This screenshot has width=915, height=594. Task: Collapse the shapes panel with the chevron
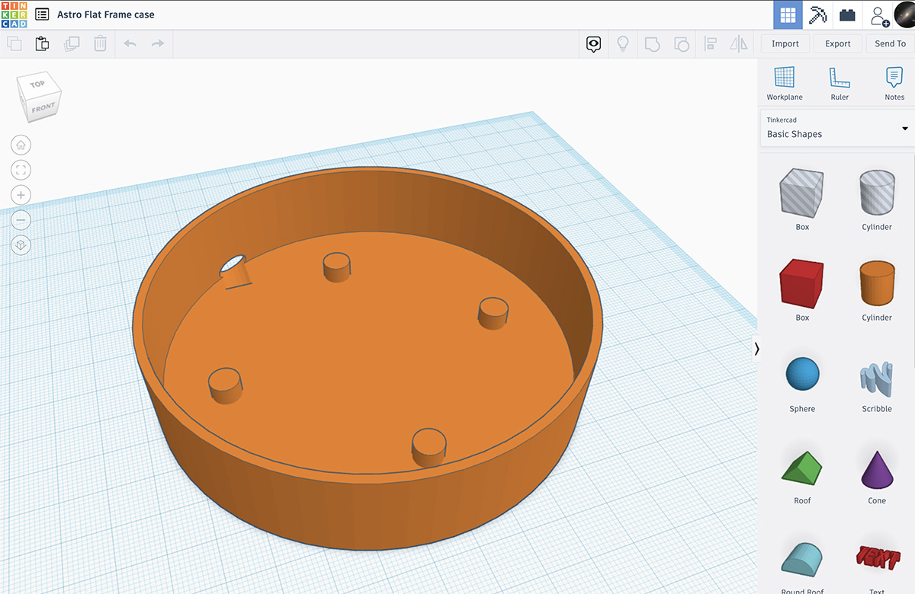756,349
